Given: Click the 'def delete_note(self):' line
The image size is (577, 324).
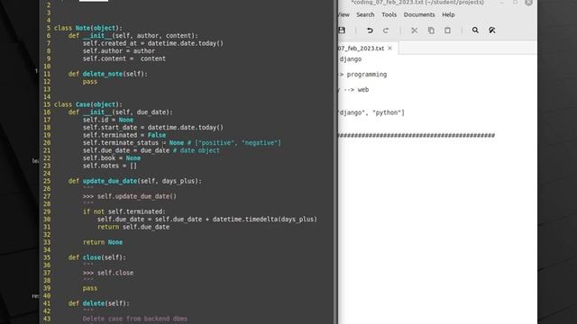Looking at the screenshot, I should pos(107,74).
